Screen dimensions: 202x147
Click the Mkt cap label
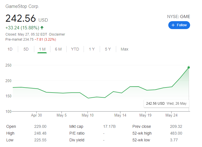[76, 126]
